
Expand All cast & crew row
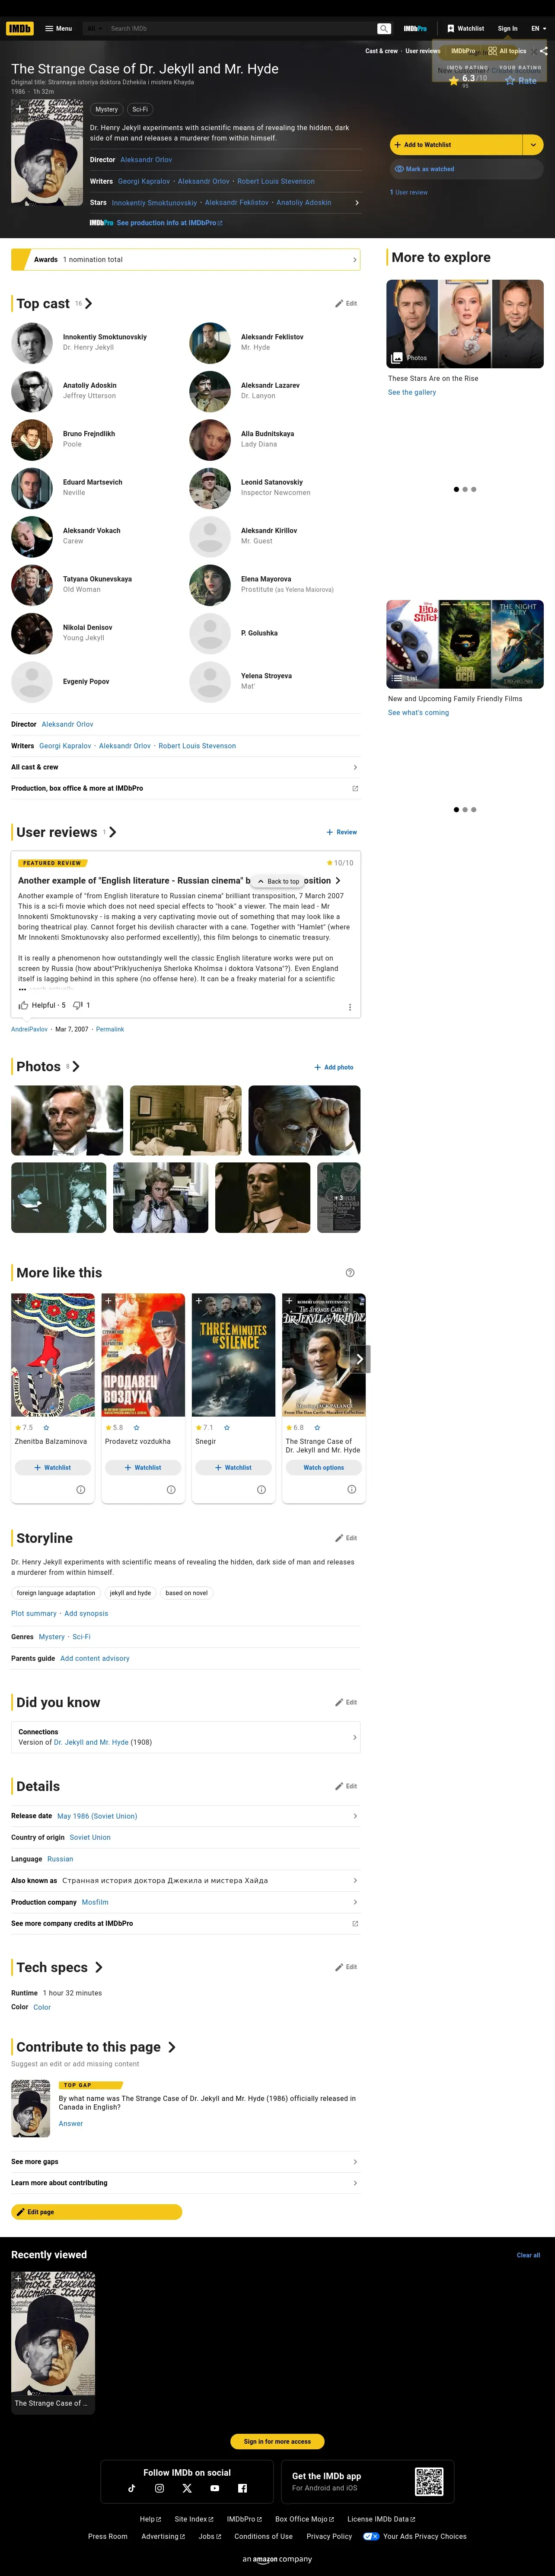tap(186, 767)
